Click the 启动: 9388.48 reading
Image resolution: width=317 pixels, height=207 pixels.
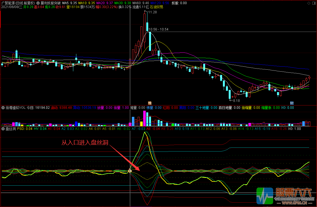pos(61,108)
